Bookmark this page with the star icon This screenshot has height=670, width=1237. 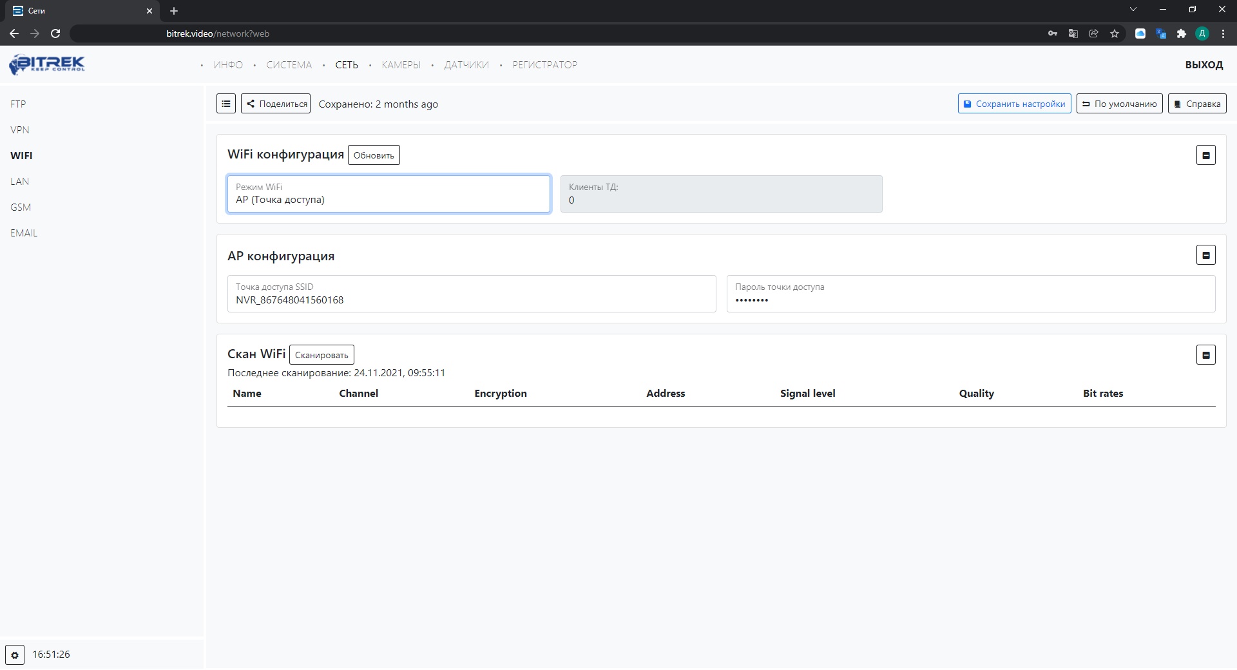click(x=1115, y=33)
